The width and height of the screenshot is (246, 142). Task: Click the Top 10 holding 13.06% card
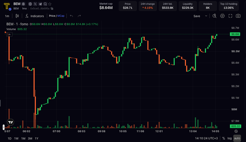(229, 6)
